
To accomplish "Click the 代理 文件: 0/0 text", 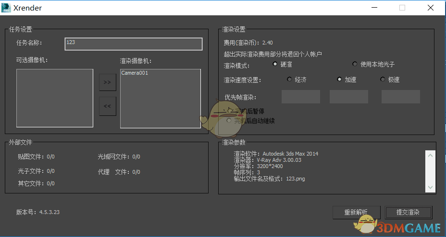I will pos(119,172).
